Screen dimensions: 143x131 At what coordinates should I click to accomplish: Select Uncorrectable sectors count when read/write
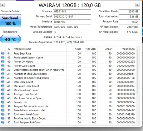pyautogui.click(x=39, y=70)
